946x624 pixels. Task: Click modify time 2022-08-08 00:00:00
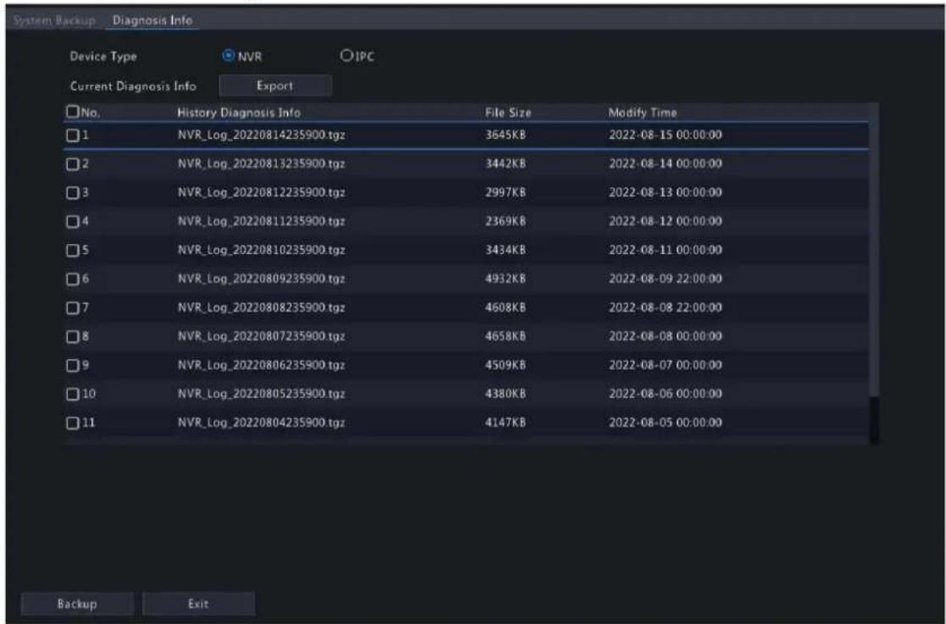click(x=665, y=336)
